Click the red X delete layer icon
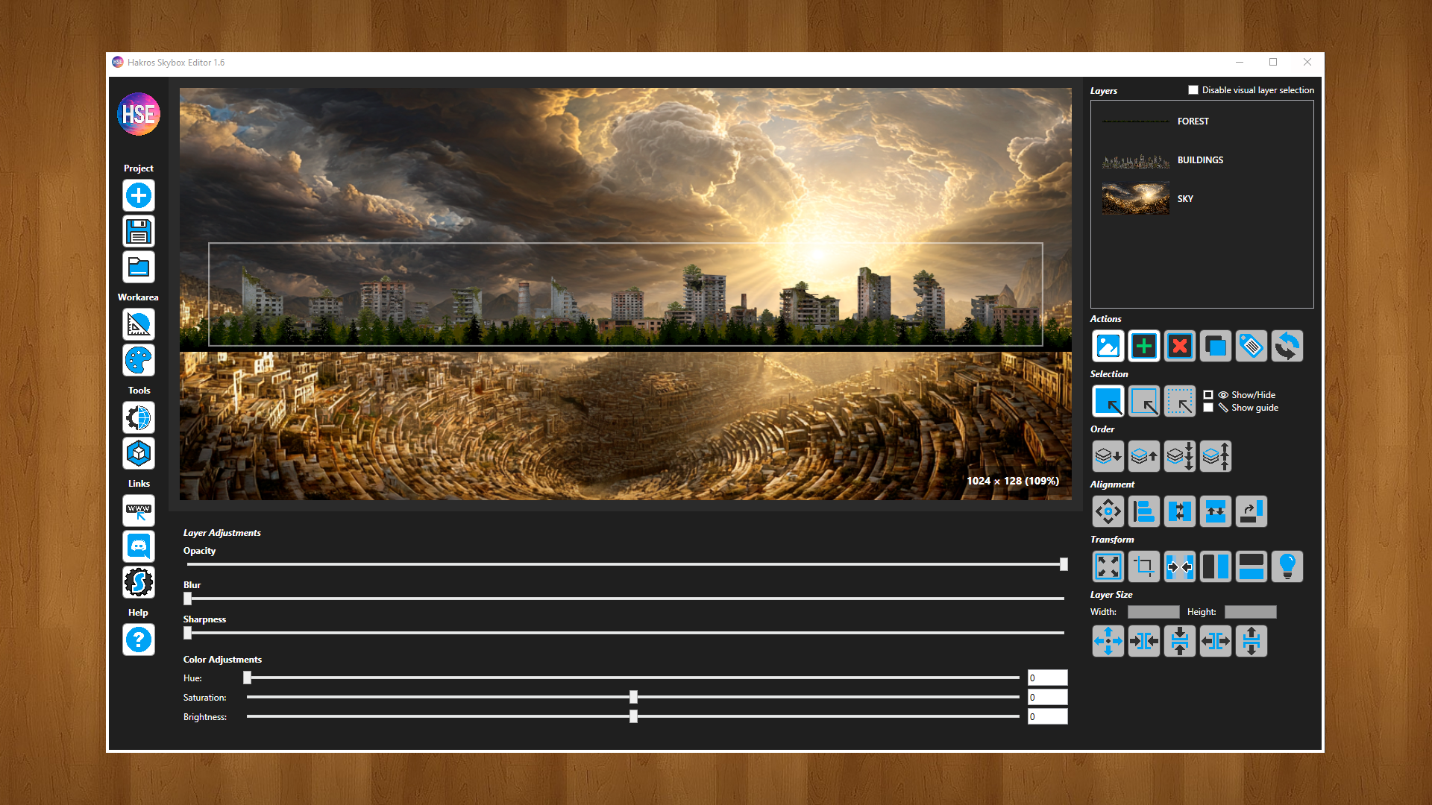1432x805 pixels. coord(1179,346)
